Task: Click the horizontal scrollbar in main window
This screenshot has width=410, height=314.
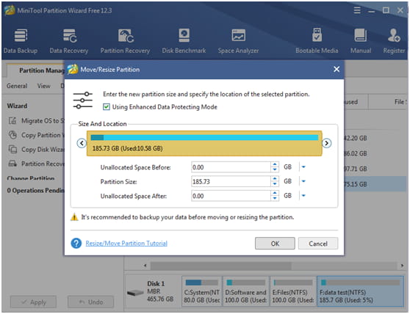Action: pos(221,266)
